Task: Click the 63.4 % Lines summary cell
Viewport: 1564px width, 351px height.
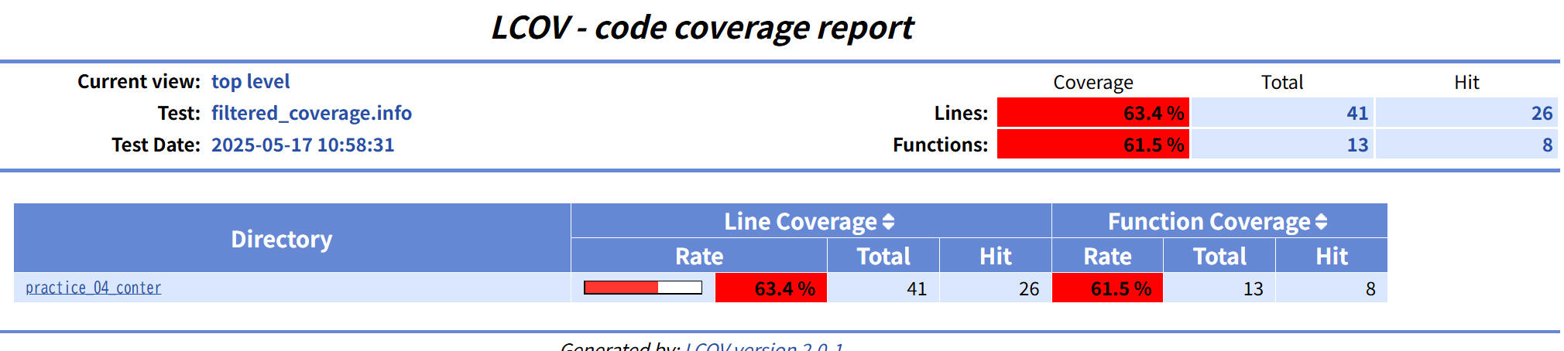Action: pyautogui.click(x=1093, y=113)
